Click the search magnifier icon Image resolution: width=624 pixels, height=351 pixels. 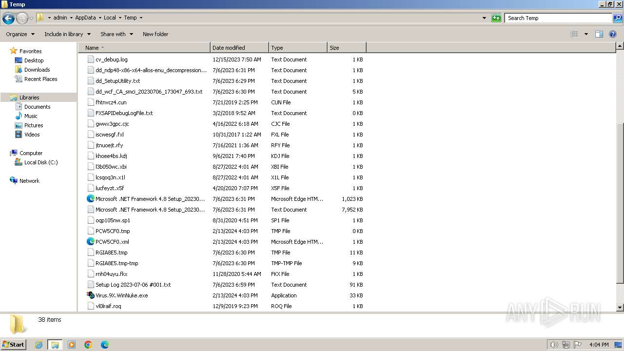pos(618,18)
